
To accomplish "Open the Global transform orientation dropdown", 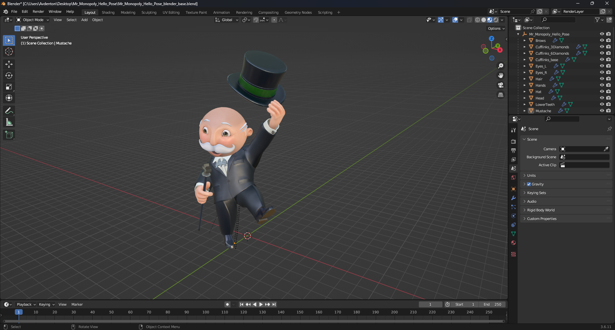I will click(x=227, y=20).
